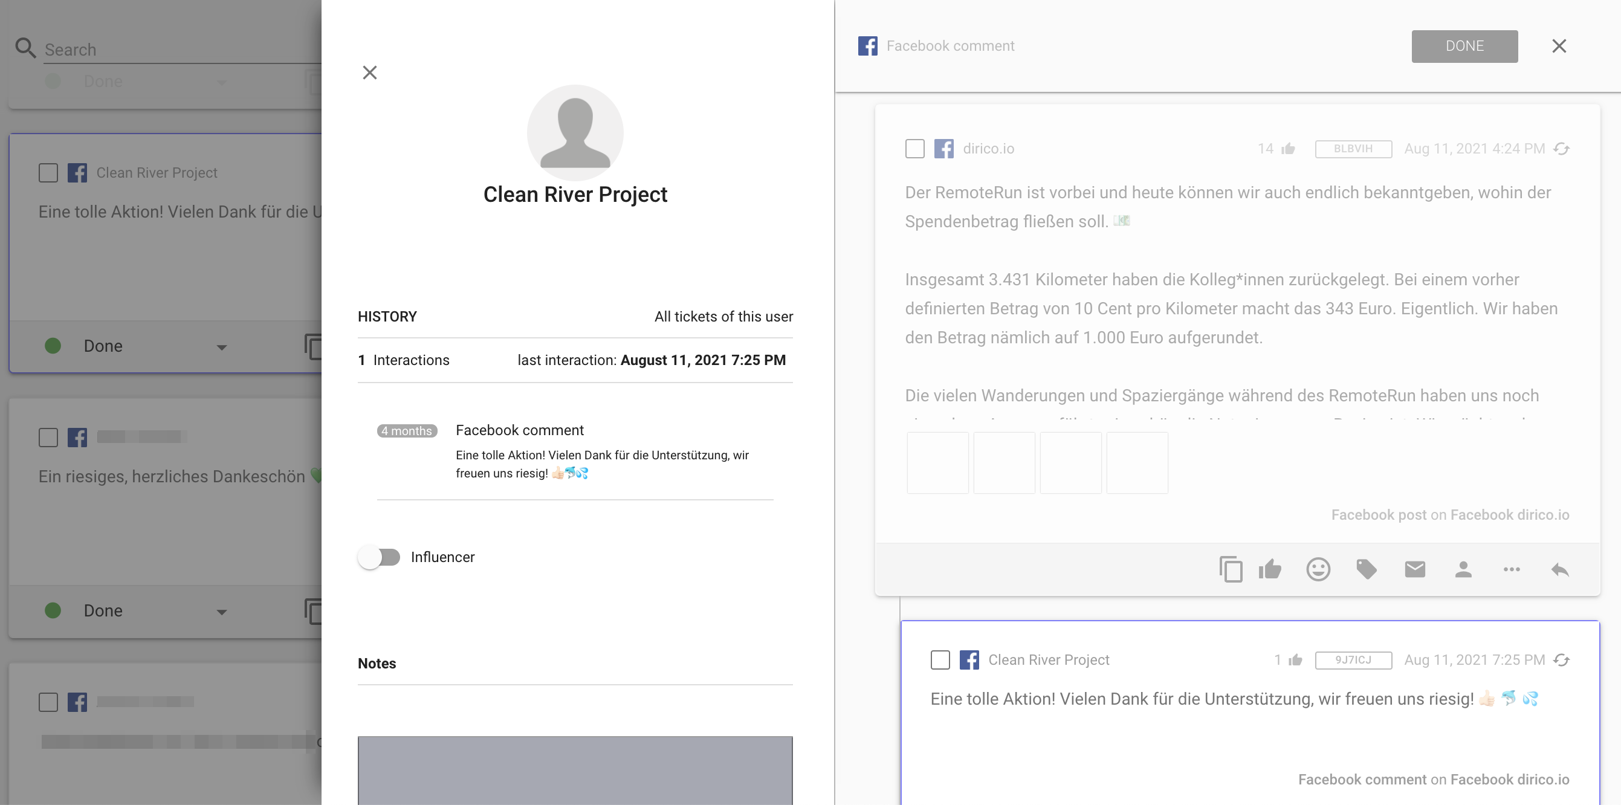Click the thumbs-up like icon in toolbar
Image resolution: width=1621 pixels, height=805 pixels.
point(1270,570)
